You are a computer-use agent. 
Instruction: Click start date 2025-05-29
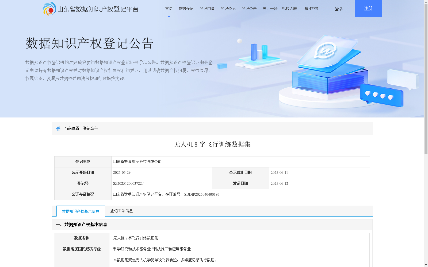click(122, 173)
